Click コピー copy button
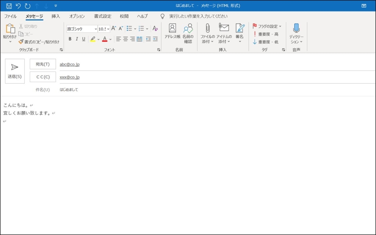This screenshot has width=376, height=235. [x=26, y=34]
